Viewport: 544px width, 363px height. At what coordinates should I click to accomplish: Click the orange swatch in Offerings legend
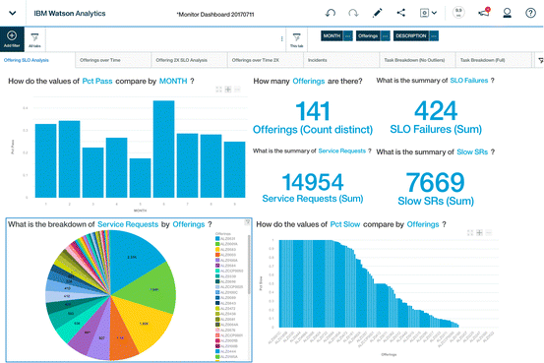(217, 255)
